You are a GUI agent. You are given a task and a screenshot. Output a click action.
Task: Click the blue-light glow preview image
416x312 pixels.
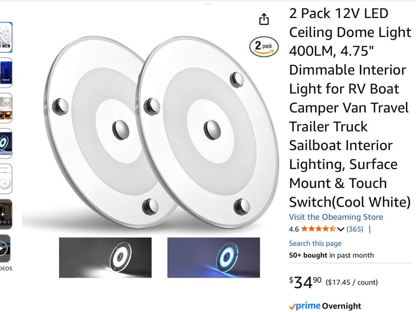click(x=214, y=258)
